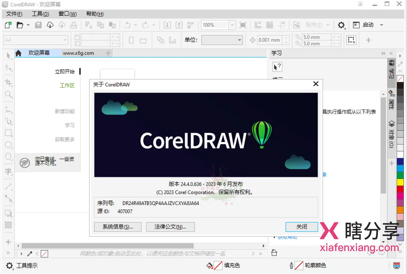Click the eyedropper icon in document palette
This screenshot has width=407, height=274.
(29, 253)
